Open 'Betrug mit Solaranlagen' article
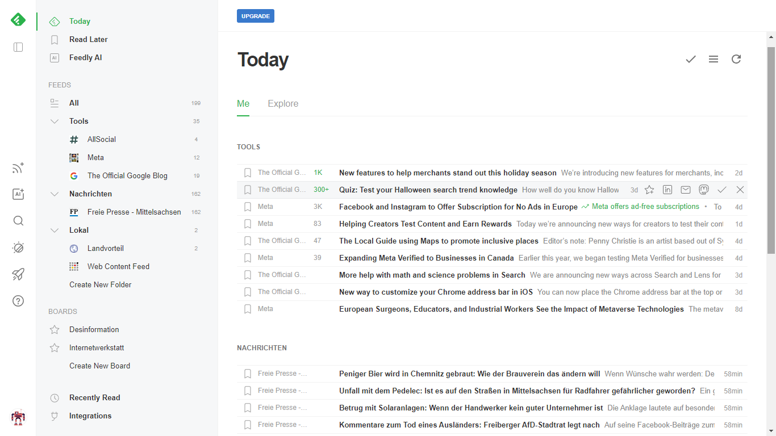The width and height of the screenshot is (776, 436). coord(471,408)
